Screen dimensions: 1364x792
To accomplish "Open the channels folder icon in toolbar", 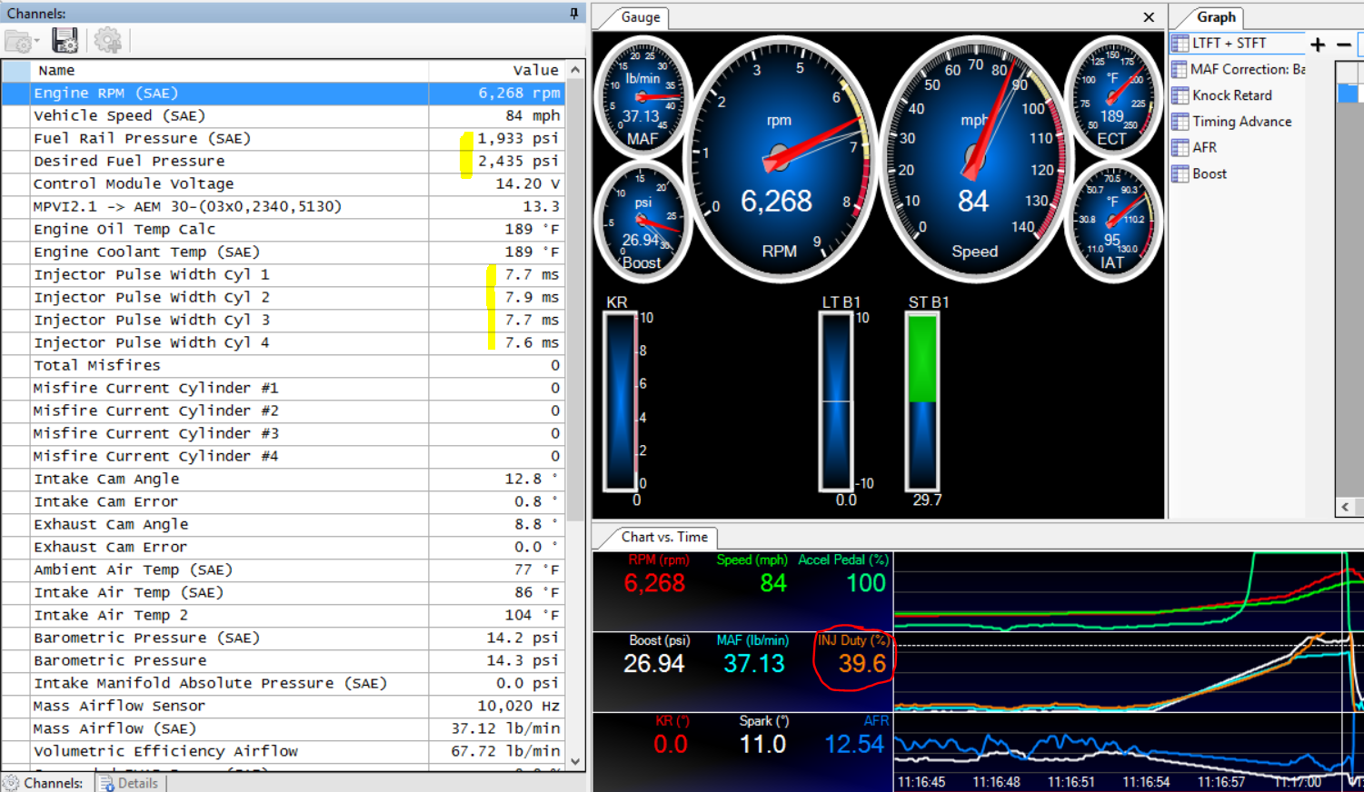I will [x=18, y=41].
